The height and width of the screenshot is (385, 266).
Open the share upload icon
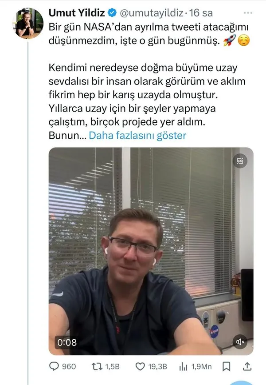pos(247,366)
